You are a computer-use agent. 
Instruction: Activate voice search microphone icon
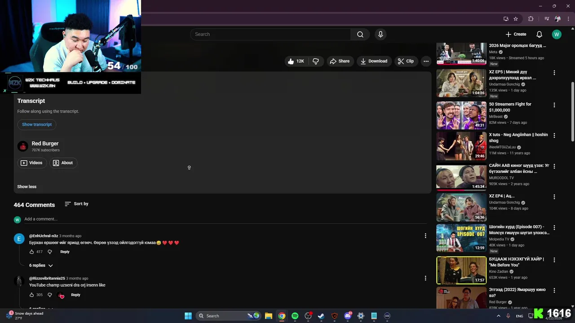380,35
